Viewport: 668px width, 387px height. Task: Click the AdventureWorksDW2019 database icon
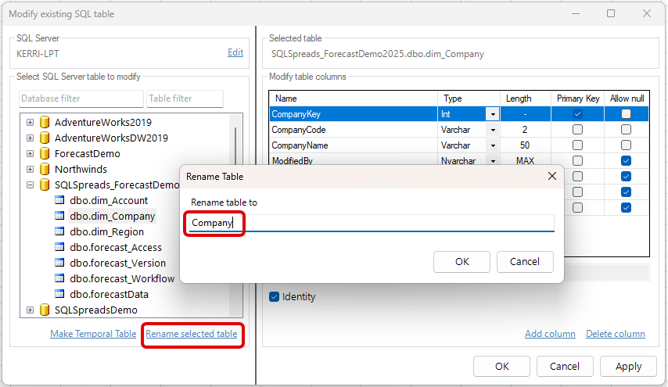coord(45,138)
